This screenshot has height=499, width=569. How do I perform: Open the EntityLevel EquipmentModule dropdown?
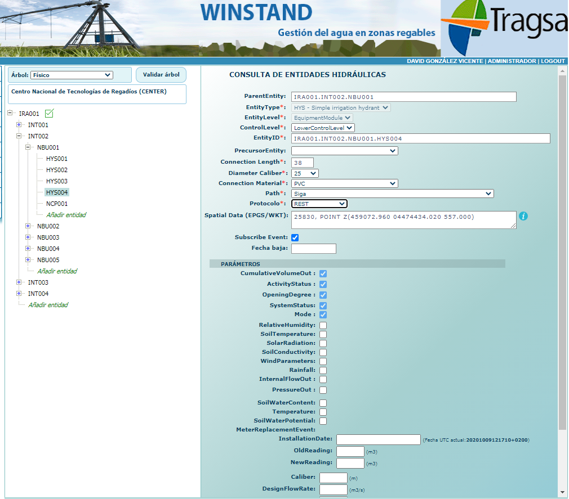tap(322, 118)
